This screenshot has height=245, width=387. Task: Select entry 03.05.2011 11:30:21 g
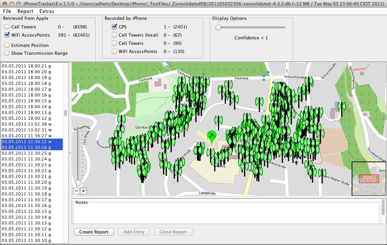click(32, 176)
